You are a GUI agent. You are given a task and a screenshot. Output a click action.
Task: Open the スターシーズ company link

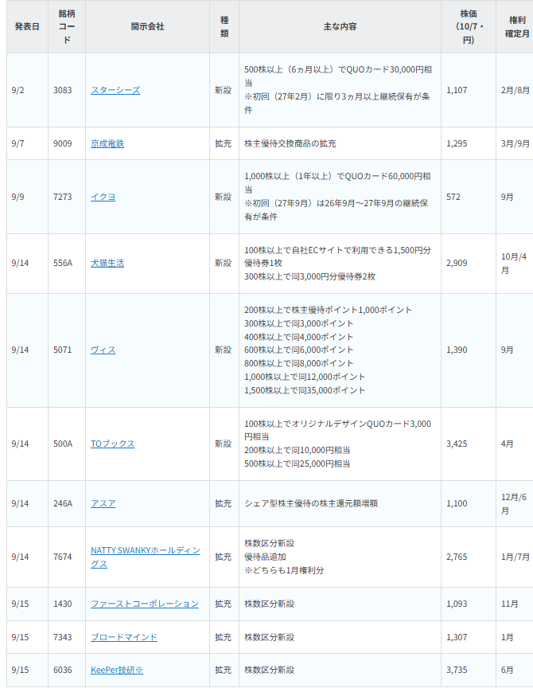pos(115,90)
